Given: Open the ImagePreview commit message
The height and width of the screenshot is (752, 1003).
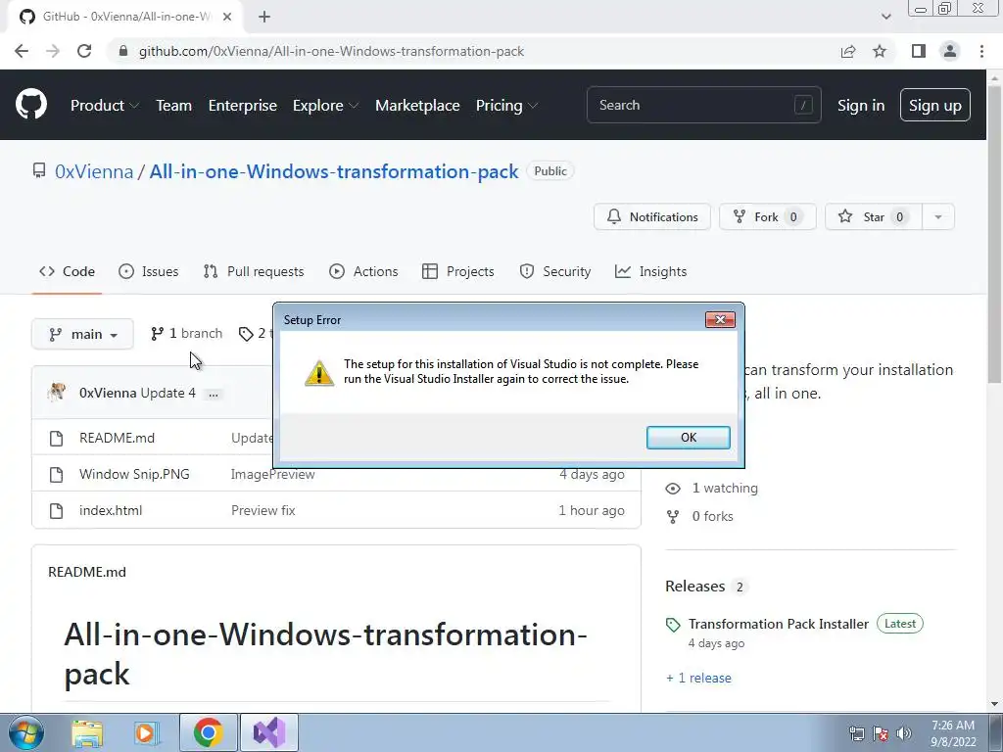Looking at the screenshot, I should (x=272, y=475).
